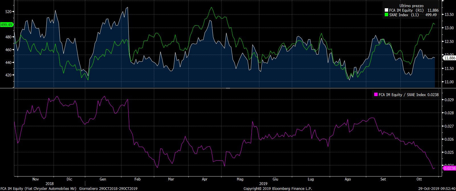The image size is (456, 191).
Task: Click the 0.026 ratio axis label
Action: point(449,139)
